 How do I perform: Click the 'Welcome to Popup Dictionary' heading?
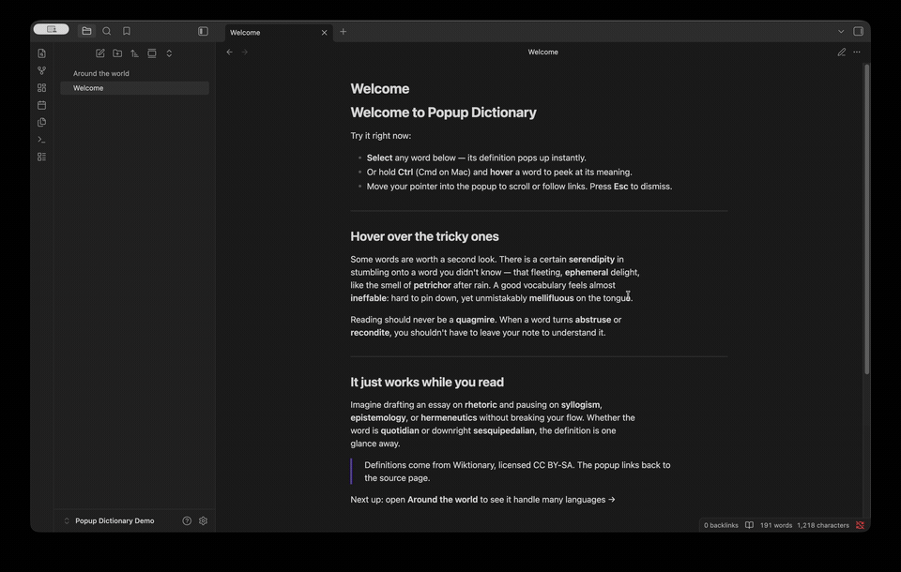tap(443, 113)
